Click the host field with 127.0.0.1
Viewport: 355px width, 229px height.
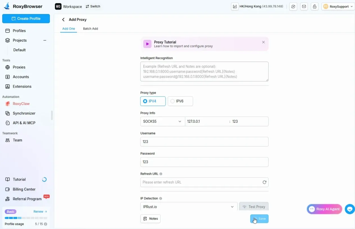coord(206,122)
